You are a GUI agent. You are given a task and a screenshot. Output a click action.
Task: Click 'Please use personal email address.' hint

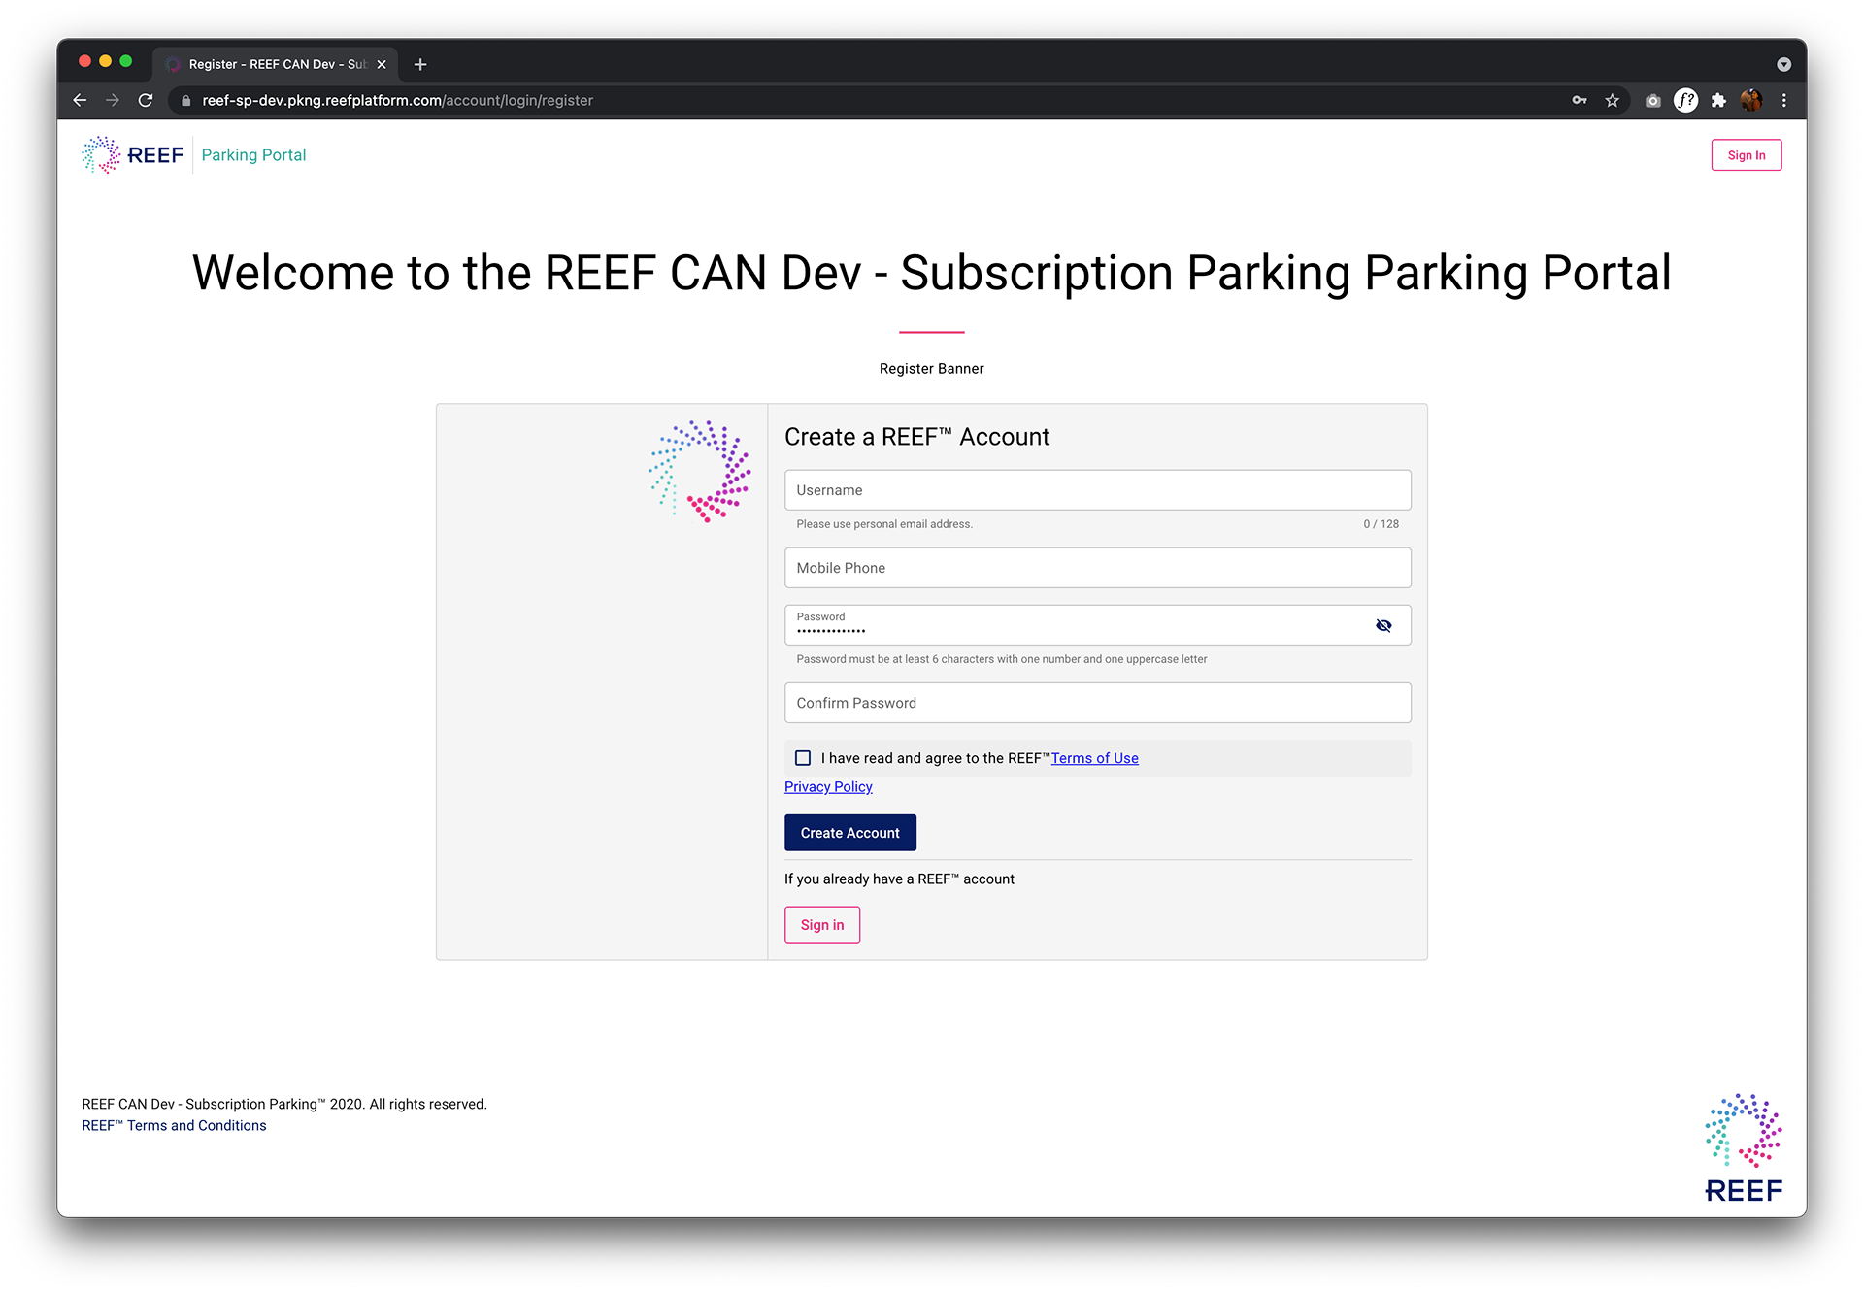tap(884, 524)
